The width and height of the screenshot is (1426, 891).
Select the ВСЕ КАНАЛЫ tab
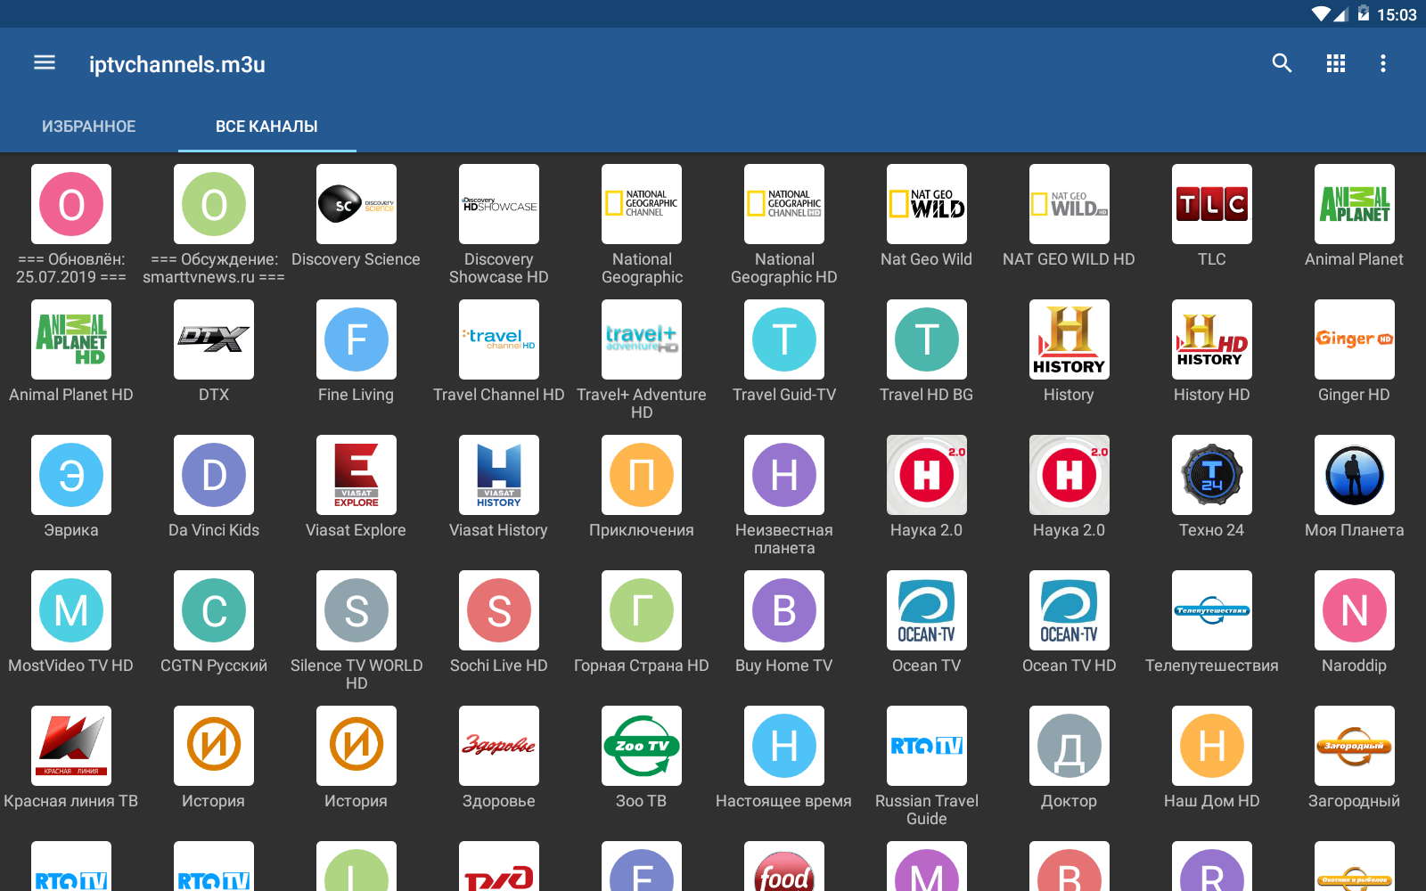[266, 127]
